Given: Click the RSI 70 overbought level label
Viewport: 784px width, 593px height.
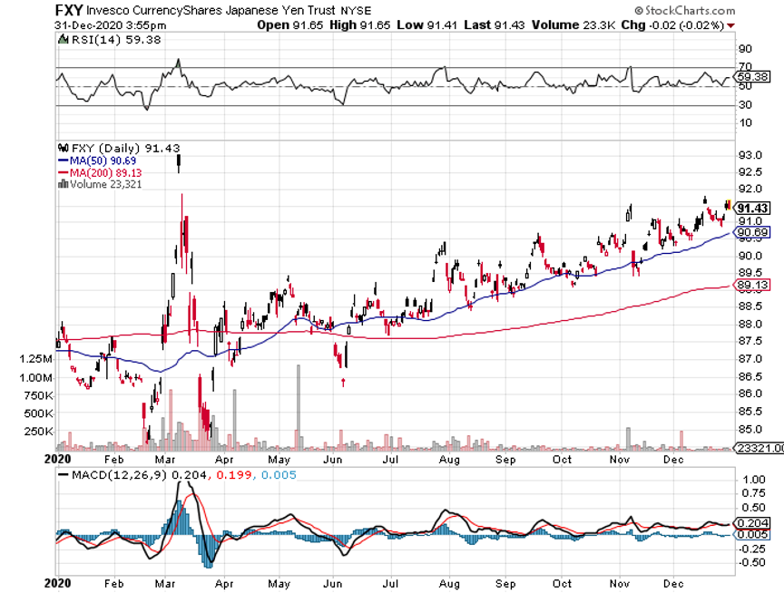Looking at the screenshot, I should click(746, 66).
